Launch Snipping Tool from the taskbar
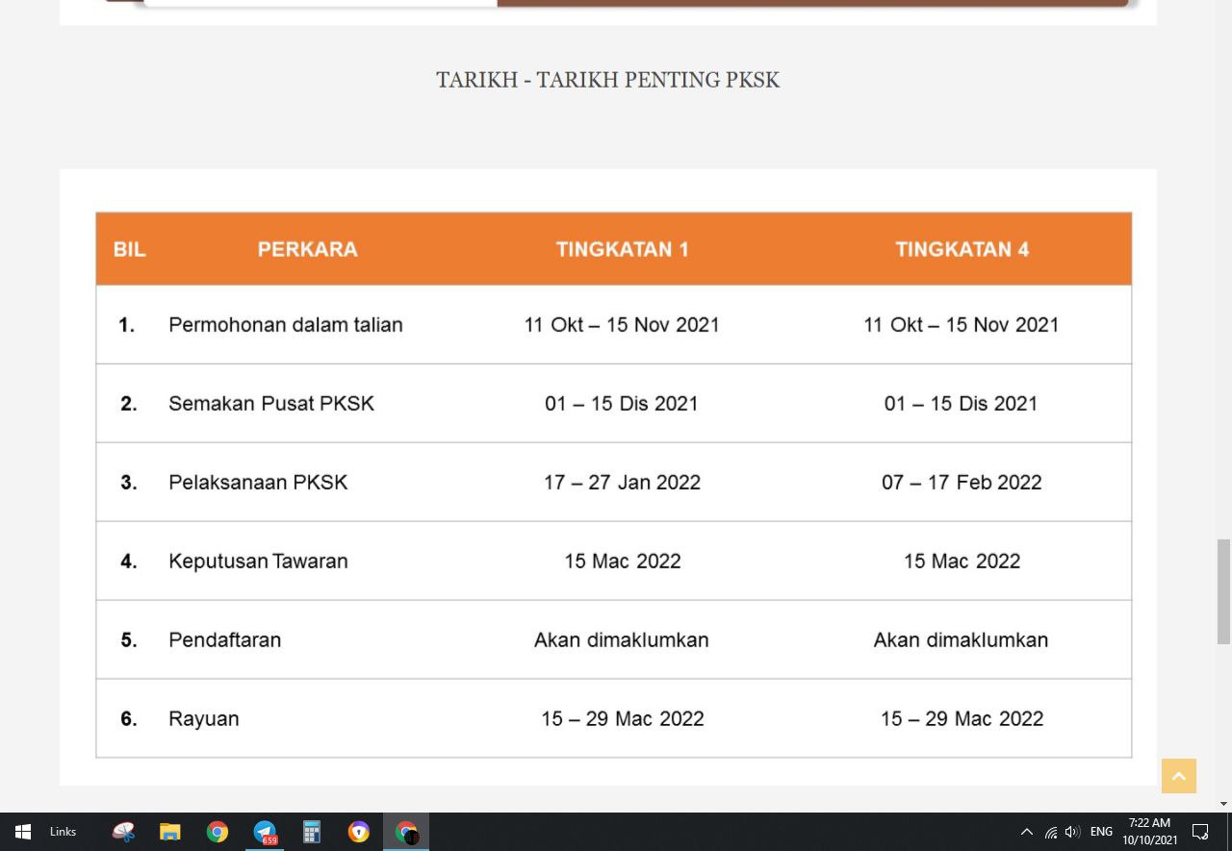This screenshot has width=1232, height=851. click(x=123, y=832)
